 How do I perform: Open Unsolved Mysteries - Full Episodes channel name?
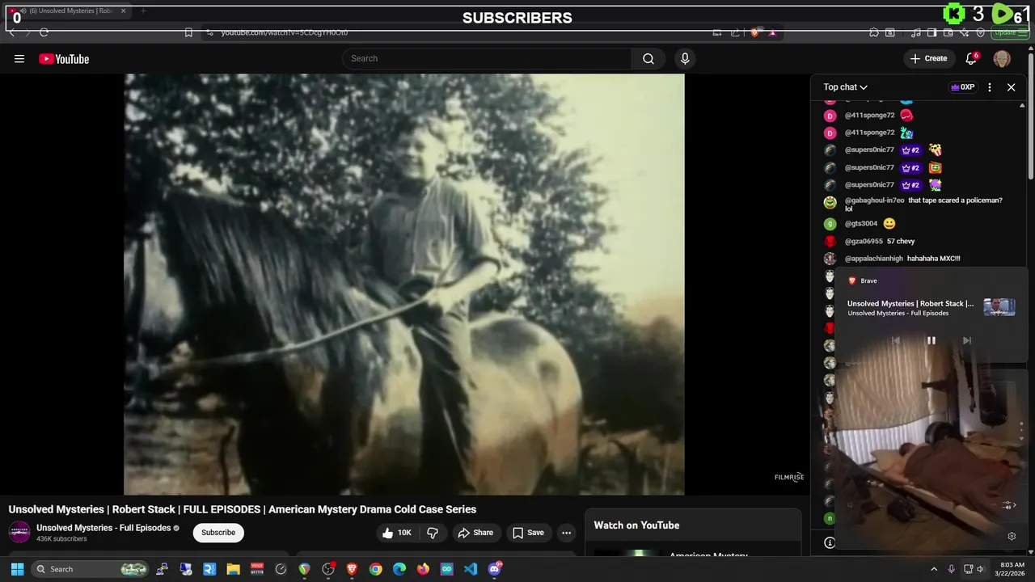[103, 528]
